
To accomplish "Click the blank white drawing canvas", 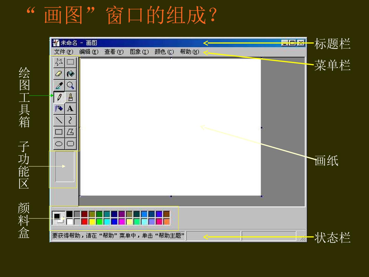I will pyautogui.click(x=171, y=127).
